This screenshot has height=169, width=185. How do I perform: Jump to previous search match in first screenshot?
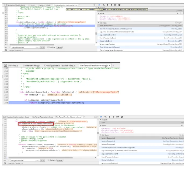pyautogui.click(x=41, y=47)
